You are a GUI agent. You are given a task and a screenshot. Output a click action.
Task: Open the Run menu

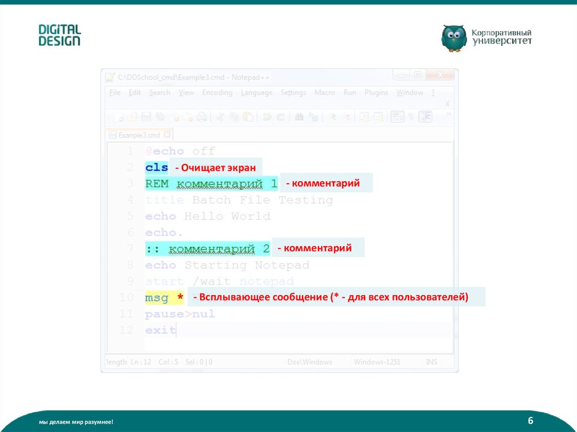pyautogui.click(x=349, y=92)
